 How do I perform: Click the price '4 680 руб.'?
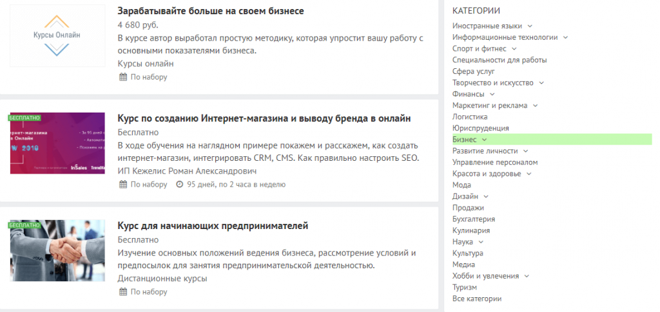(138, 25)
